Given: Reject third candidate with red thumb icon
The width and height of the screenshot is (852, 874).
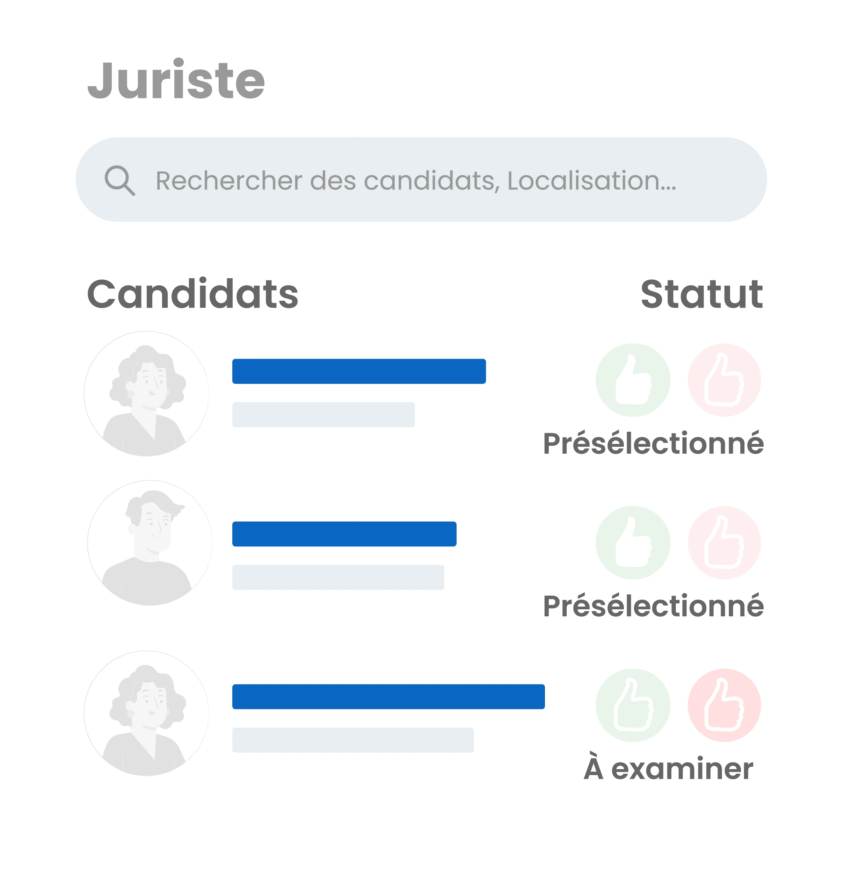Looking at the screenshot, I should coord(723,705).
